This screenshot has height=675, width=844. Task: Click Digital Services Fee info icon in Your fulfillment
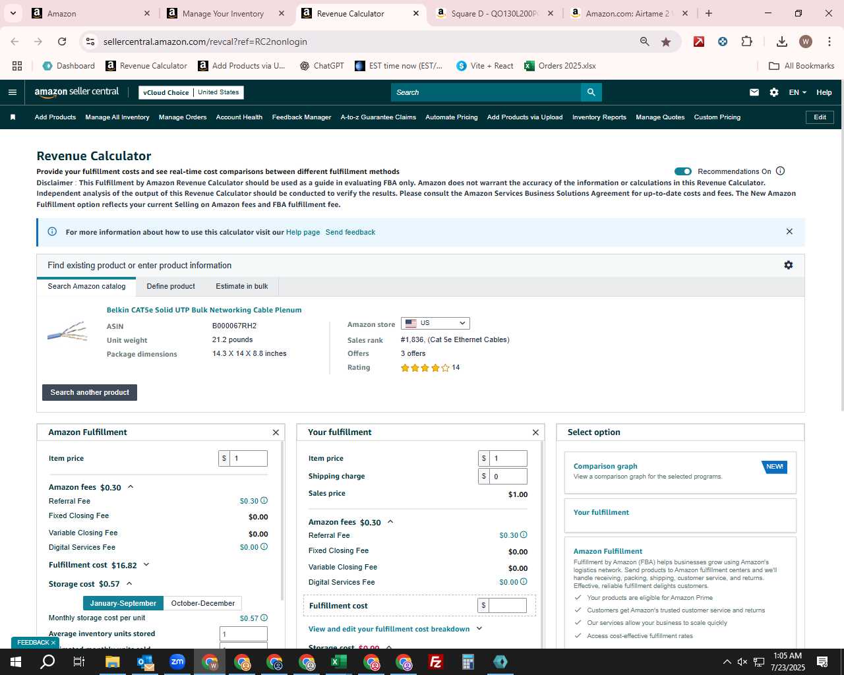click(x=524, y=582)
